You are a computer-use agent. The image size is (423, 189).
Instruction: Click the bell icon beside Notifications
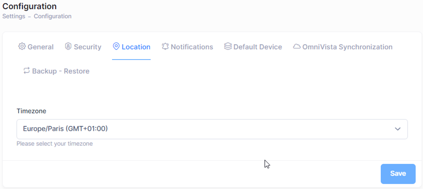tap(165, 46)
